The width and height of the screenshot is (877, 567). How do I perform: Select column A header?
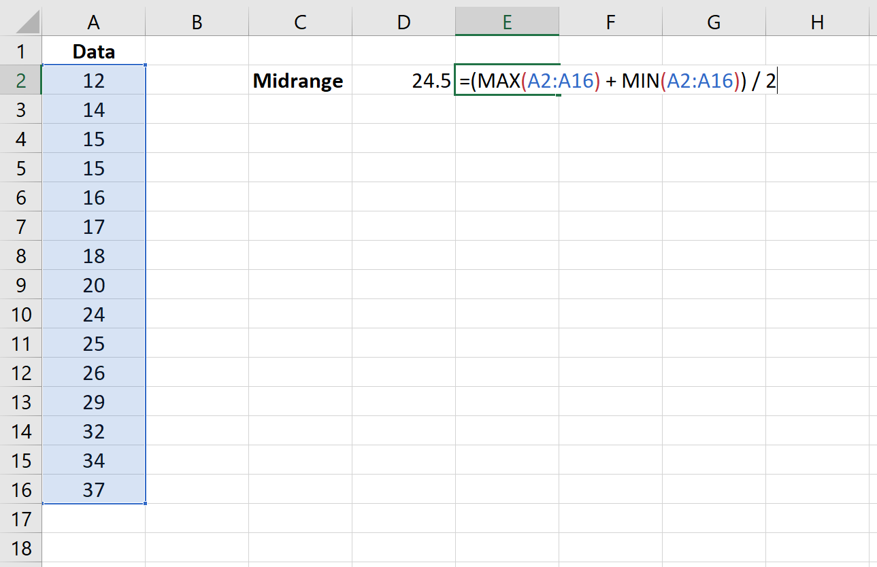[94, 22]
